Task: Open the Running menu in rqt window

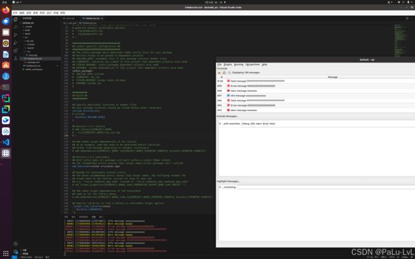Action: pyautogui.click(x=239, y=64)
